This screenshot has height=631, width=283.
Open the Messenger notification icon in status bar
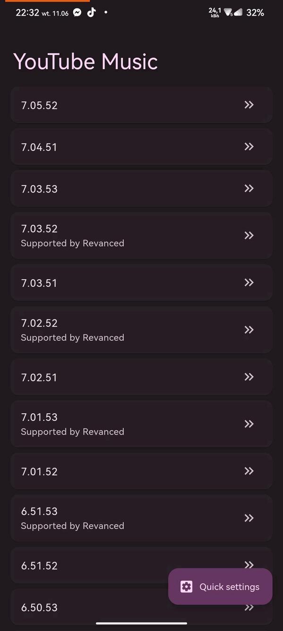[77, 13]
